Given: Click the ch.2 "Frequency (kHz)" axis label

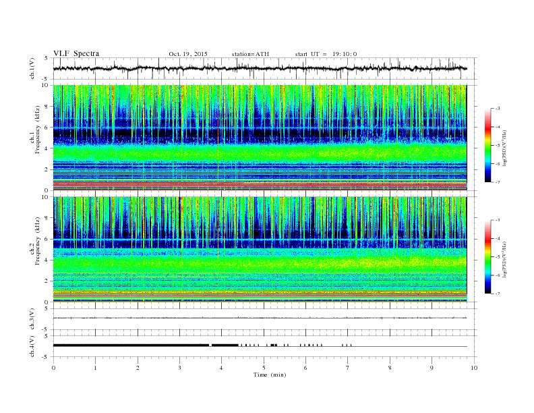Looking at the screenshot, I should (38, 241).
